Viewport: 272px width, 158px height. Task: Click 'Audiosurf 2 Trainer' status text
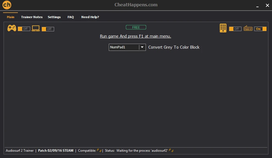[x=20, y=151]
